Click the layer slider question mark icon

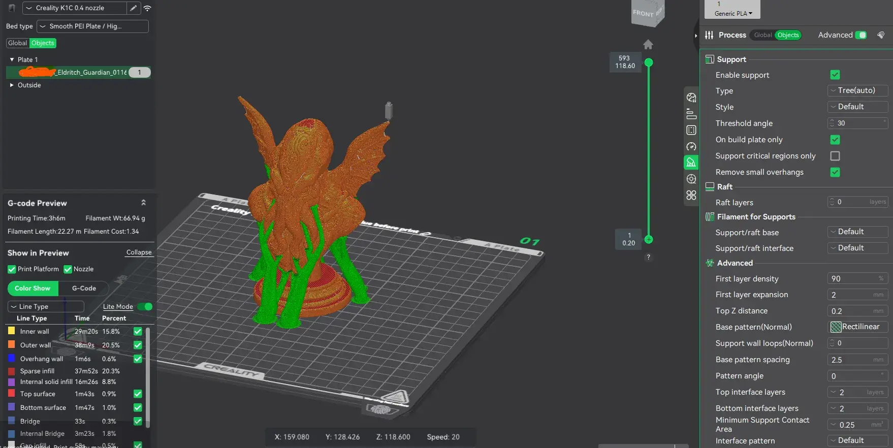click(648, 257)
